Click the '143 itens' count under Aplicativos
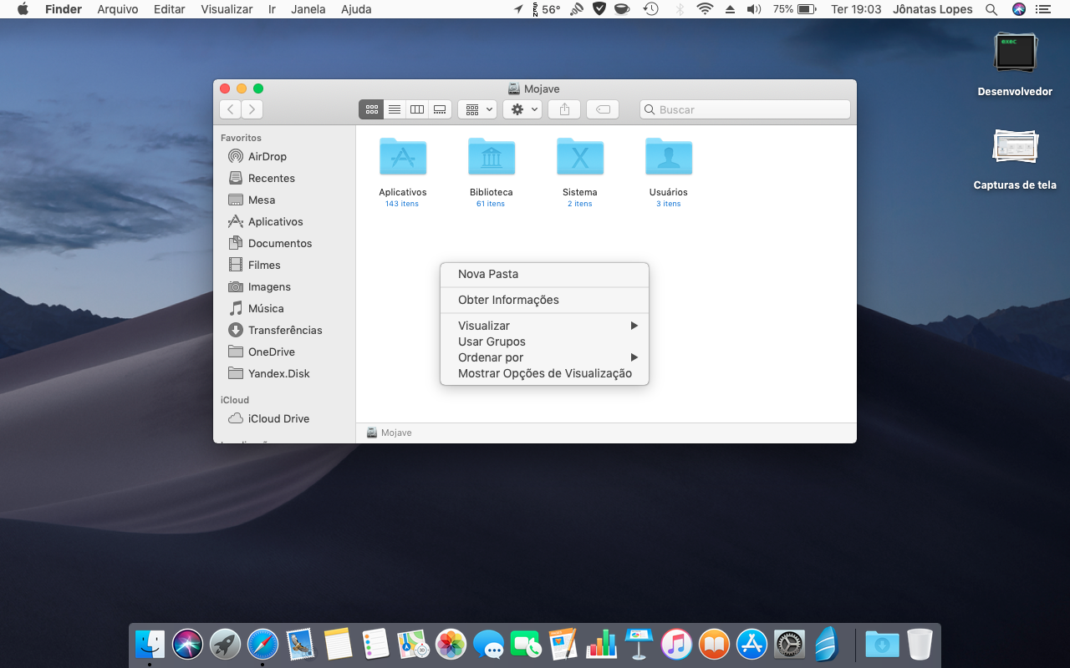 tap(402, 204)
